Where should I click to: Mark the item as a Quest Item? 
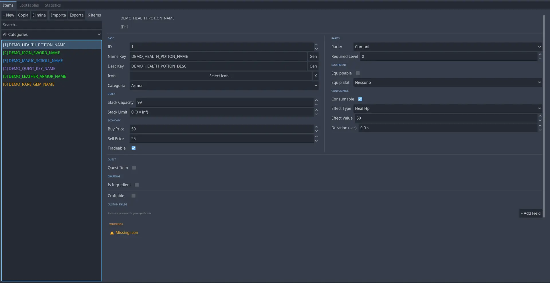click(134, 168)
